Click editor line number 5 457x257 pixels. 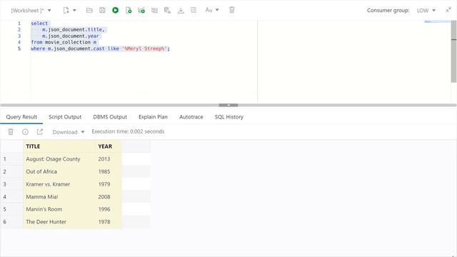[19, 49]
